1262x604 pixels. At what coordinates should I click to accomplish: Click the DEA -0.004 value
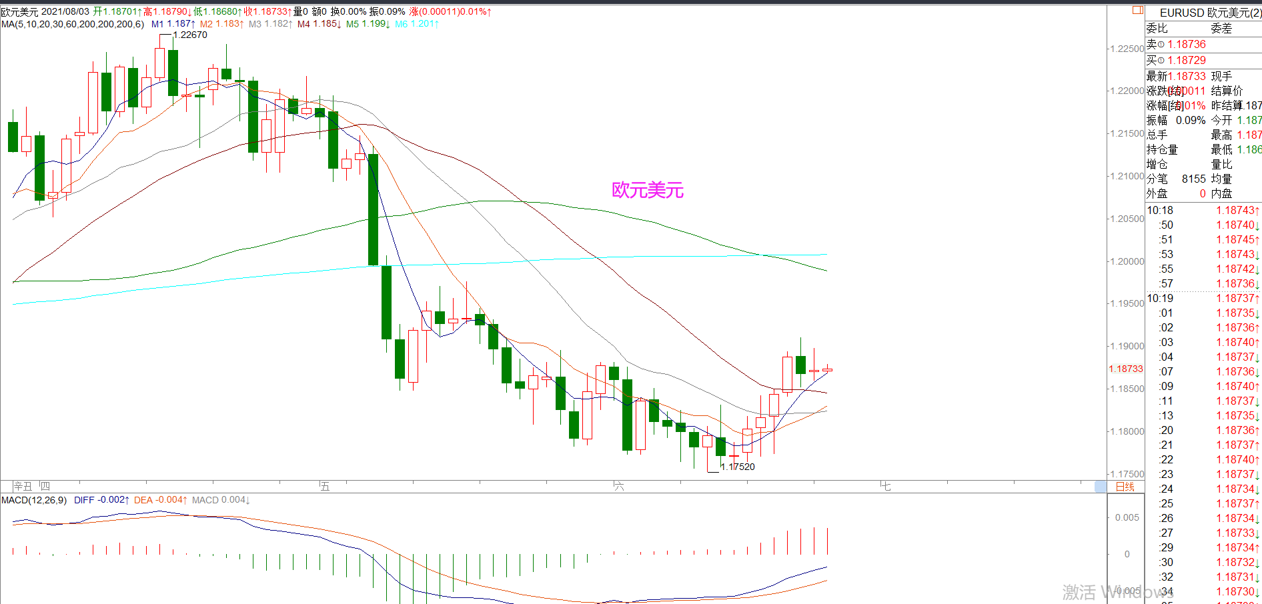161,500
